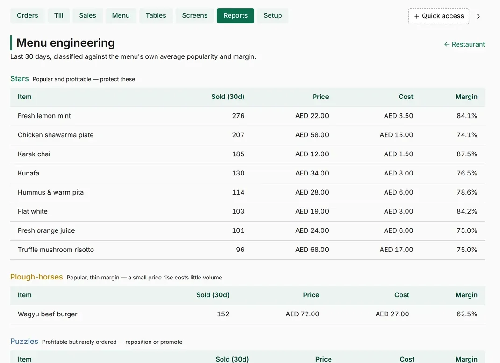
Task: Click Flat white's 84.2% margin
Action: tap(467, 211)
